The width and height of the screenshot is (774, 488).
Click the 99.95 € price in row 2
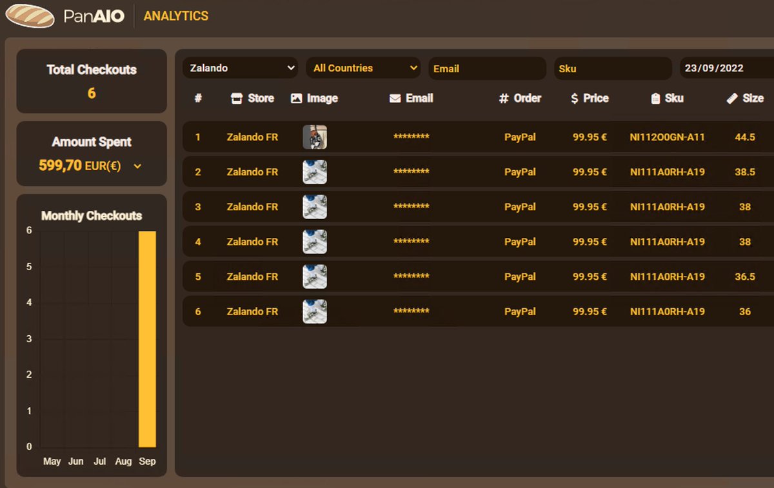coord(590,172)
